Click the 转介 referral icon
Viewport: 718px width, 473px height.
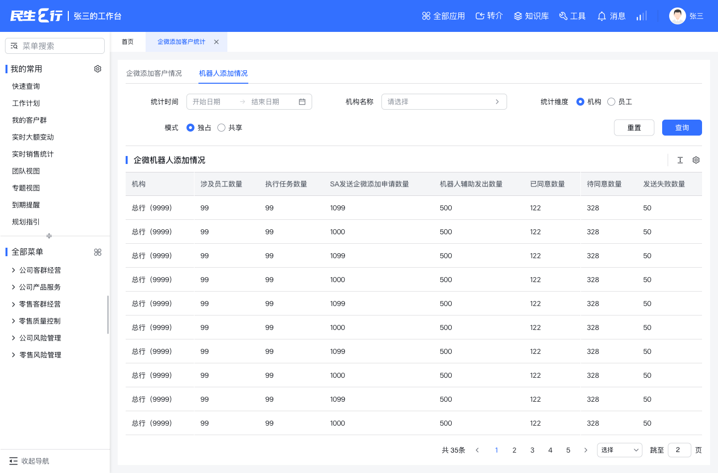coord(480,16)
